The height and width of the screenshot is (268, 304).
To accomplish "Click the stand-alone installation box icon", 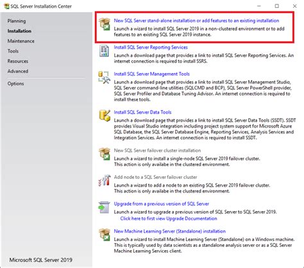I will pos(105,24).
